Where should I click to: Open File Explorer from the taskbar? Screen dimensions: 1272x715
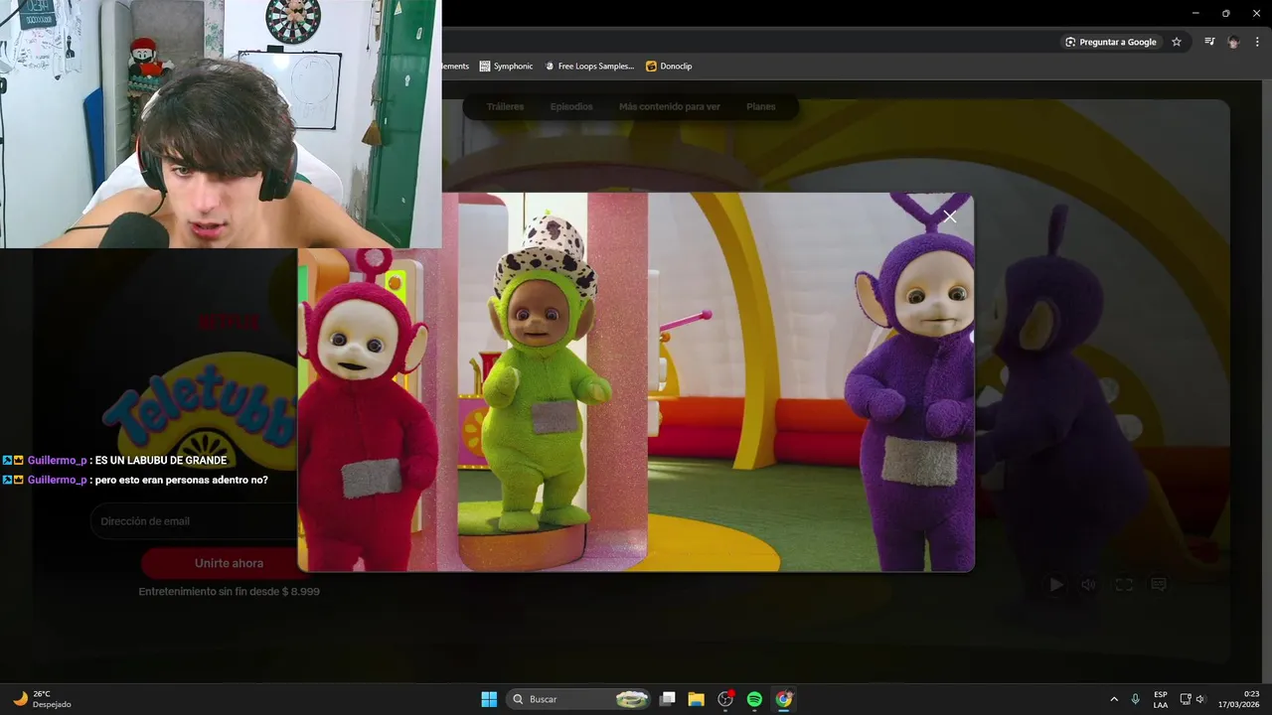[697, 699]
